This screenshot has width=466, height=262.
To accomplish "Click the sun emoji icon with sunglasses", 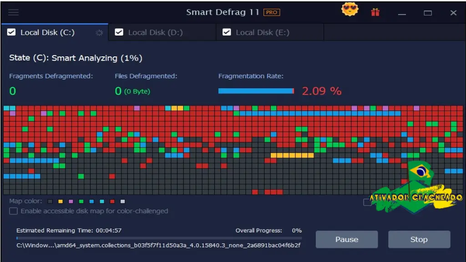I will tap(349, 10).
